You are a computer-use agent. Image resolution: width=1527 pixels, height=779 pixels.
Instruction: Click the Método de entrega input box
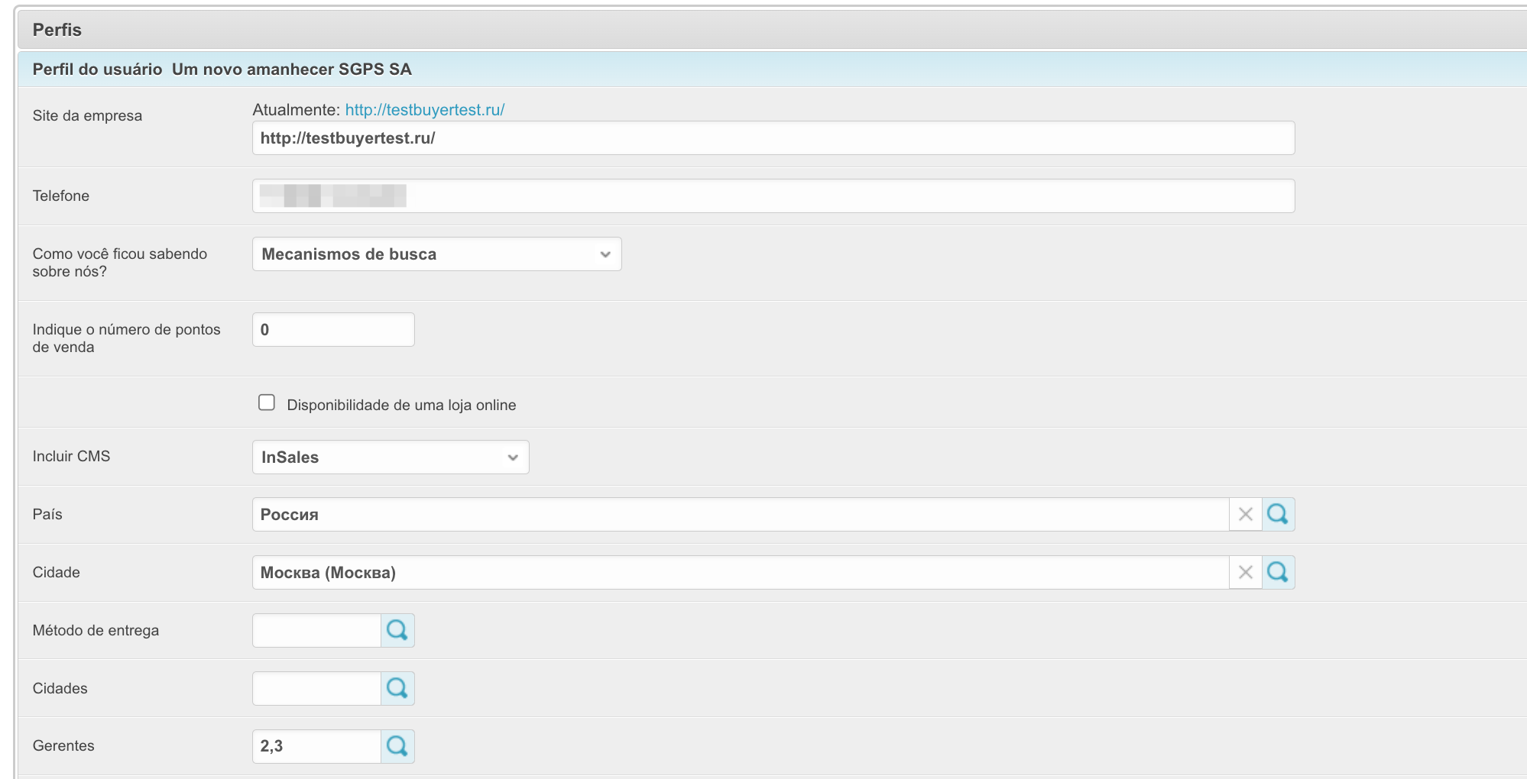click(316, 631)
